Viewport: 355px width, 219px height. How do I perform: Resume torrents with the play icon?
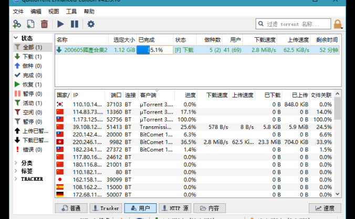coord(60,24)
